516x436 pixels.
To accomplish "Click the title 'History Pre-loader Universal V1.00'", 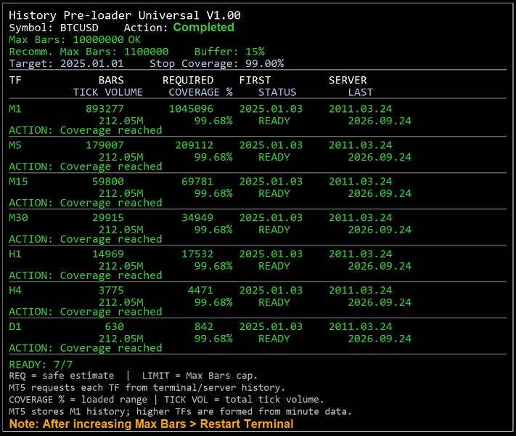I will point(125,15).
